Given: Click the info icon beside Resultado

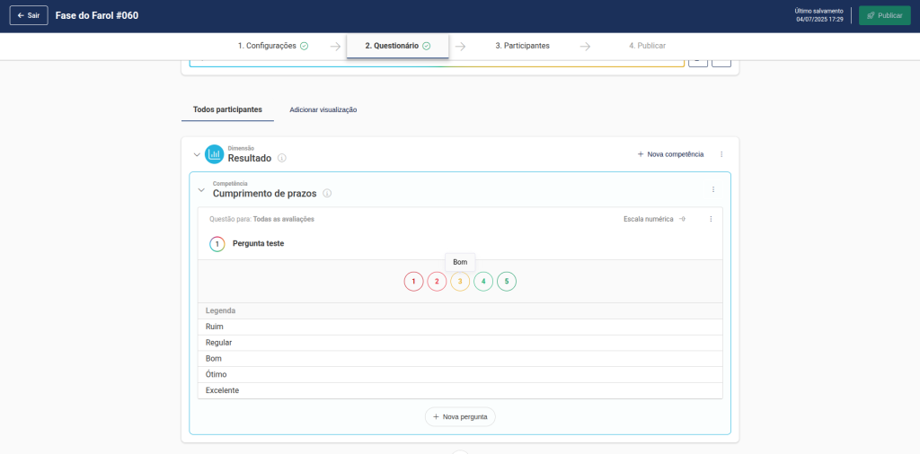Looking at the screenshot, I should pyautogui.click(x=282, y=159).
